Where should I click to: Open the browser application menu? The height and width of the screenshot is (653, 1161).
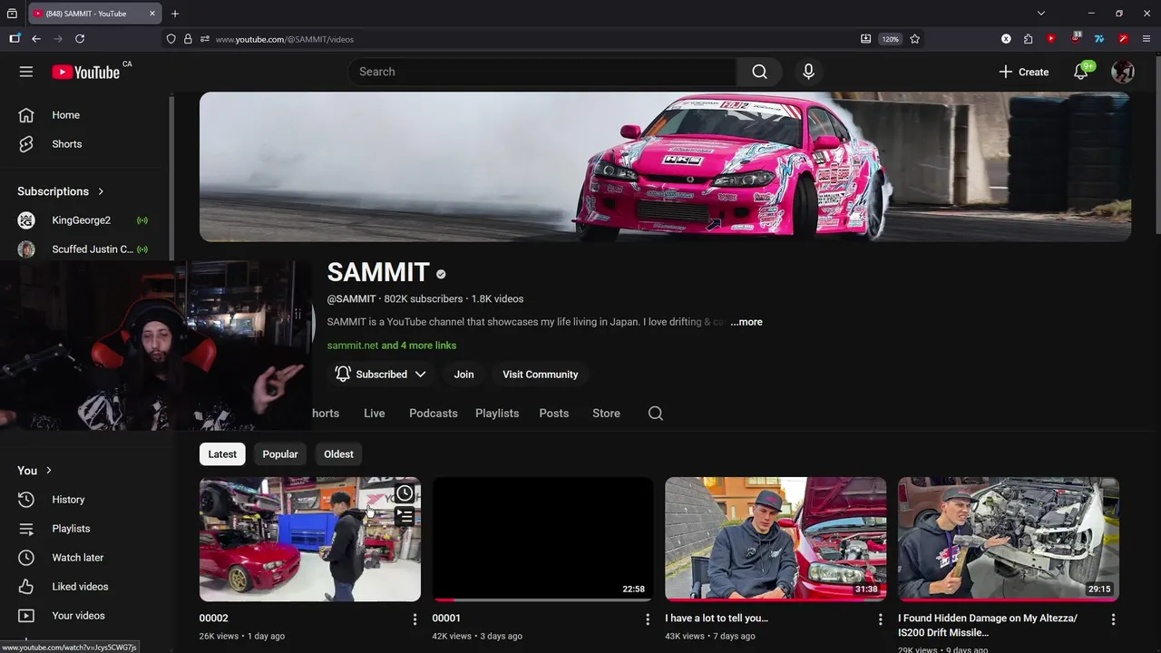[x=1146, y=39]
